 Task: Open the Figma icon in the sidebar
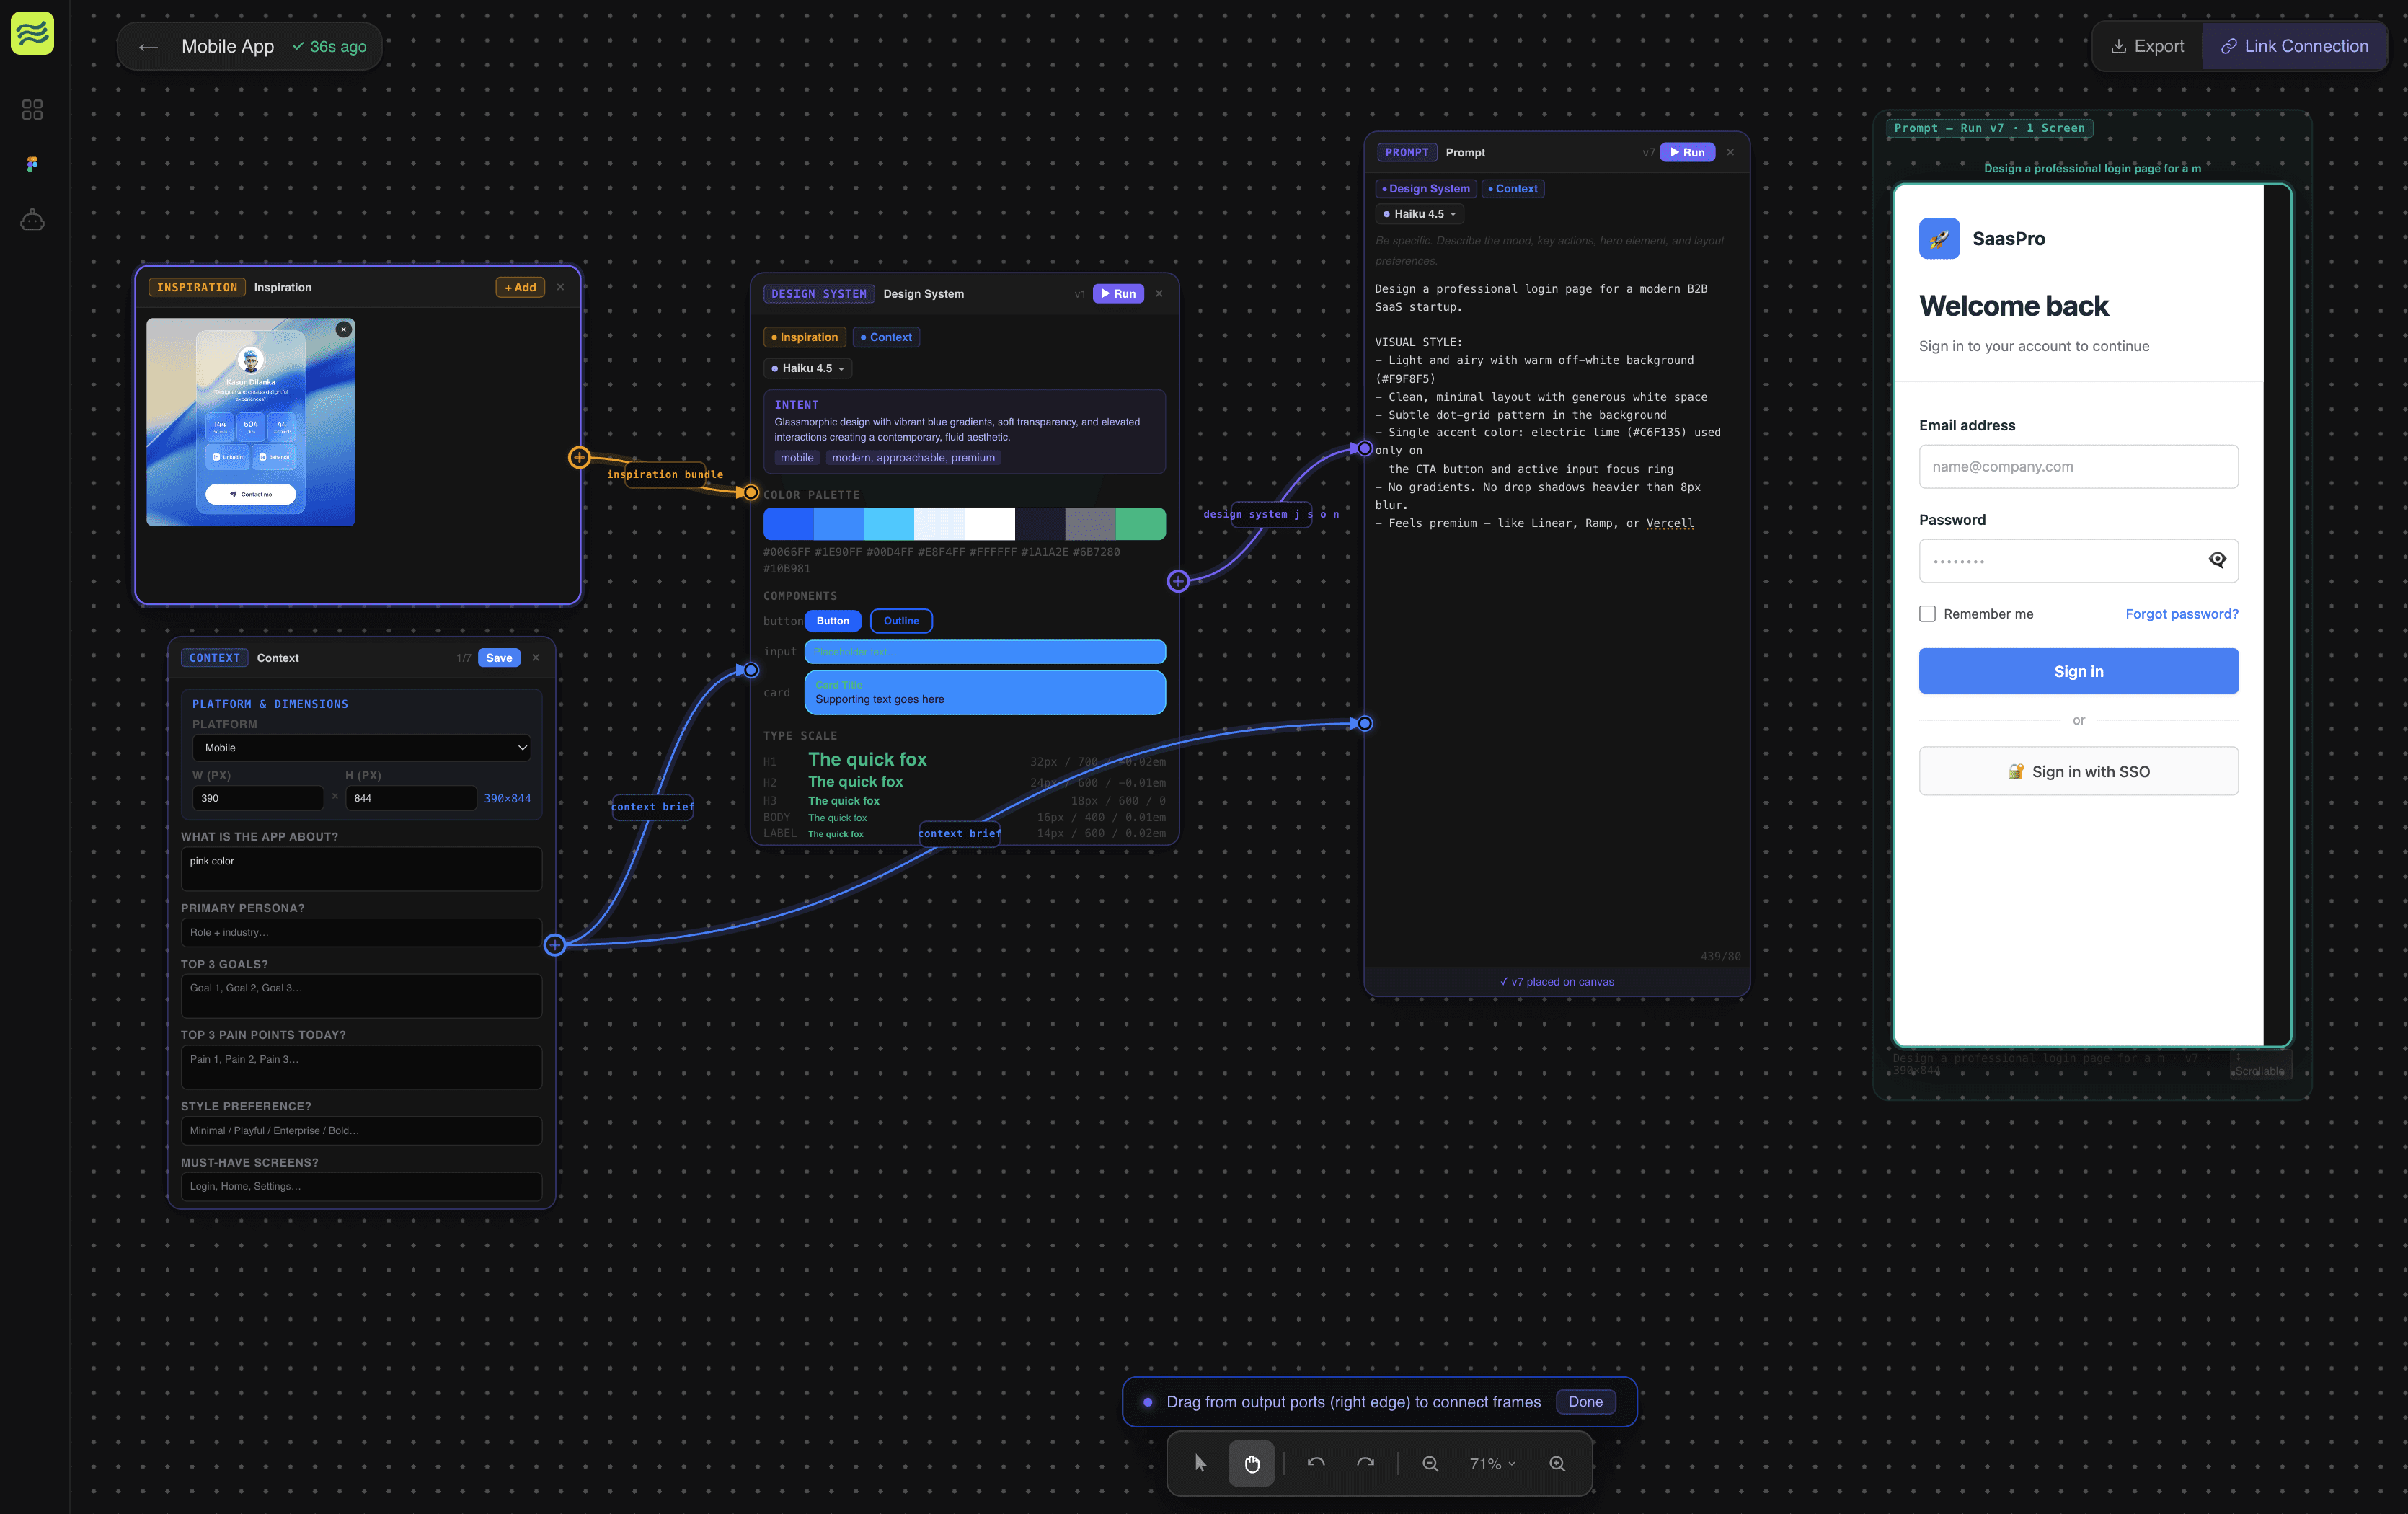pos(32,164)
